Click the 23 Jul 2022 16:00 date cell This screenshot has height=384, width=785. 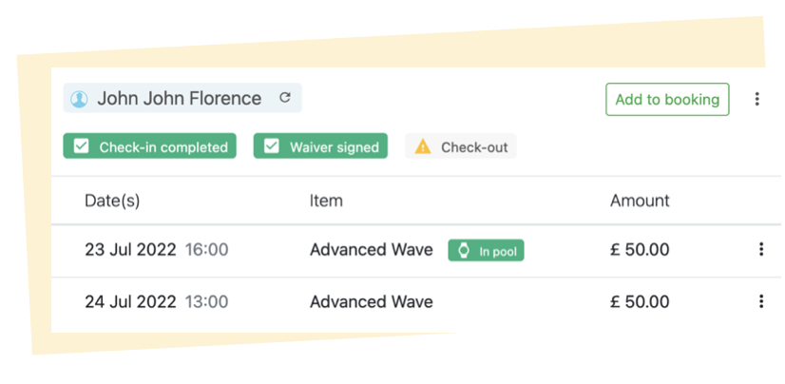pos(156,249)
